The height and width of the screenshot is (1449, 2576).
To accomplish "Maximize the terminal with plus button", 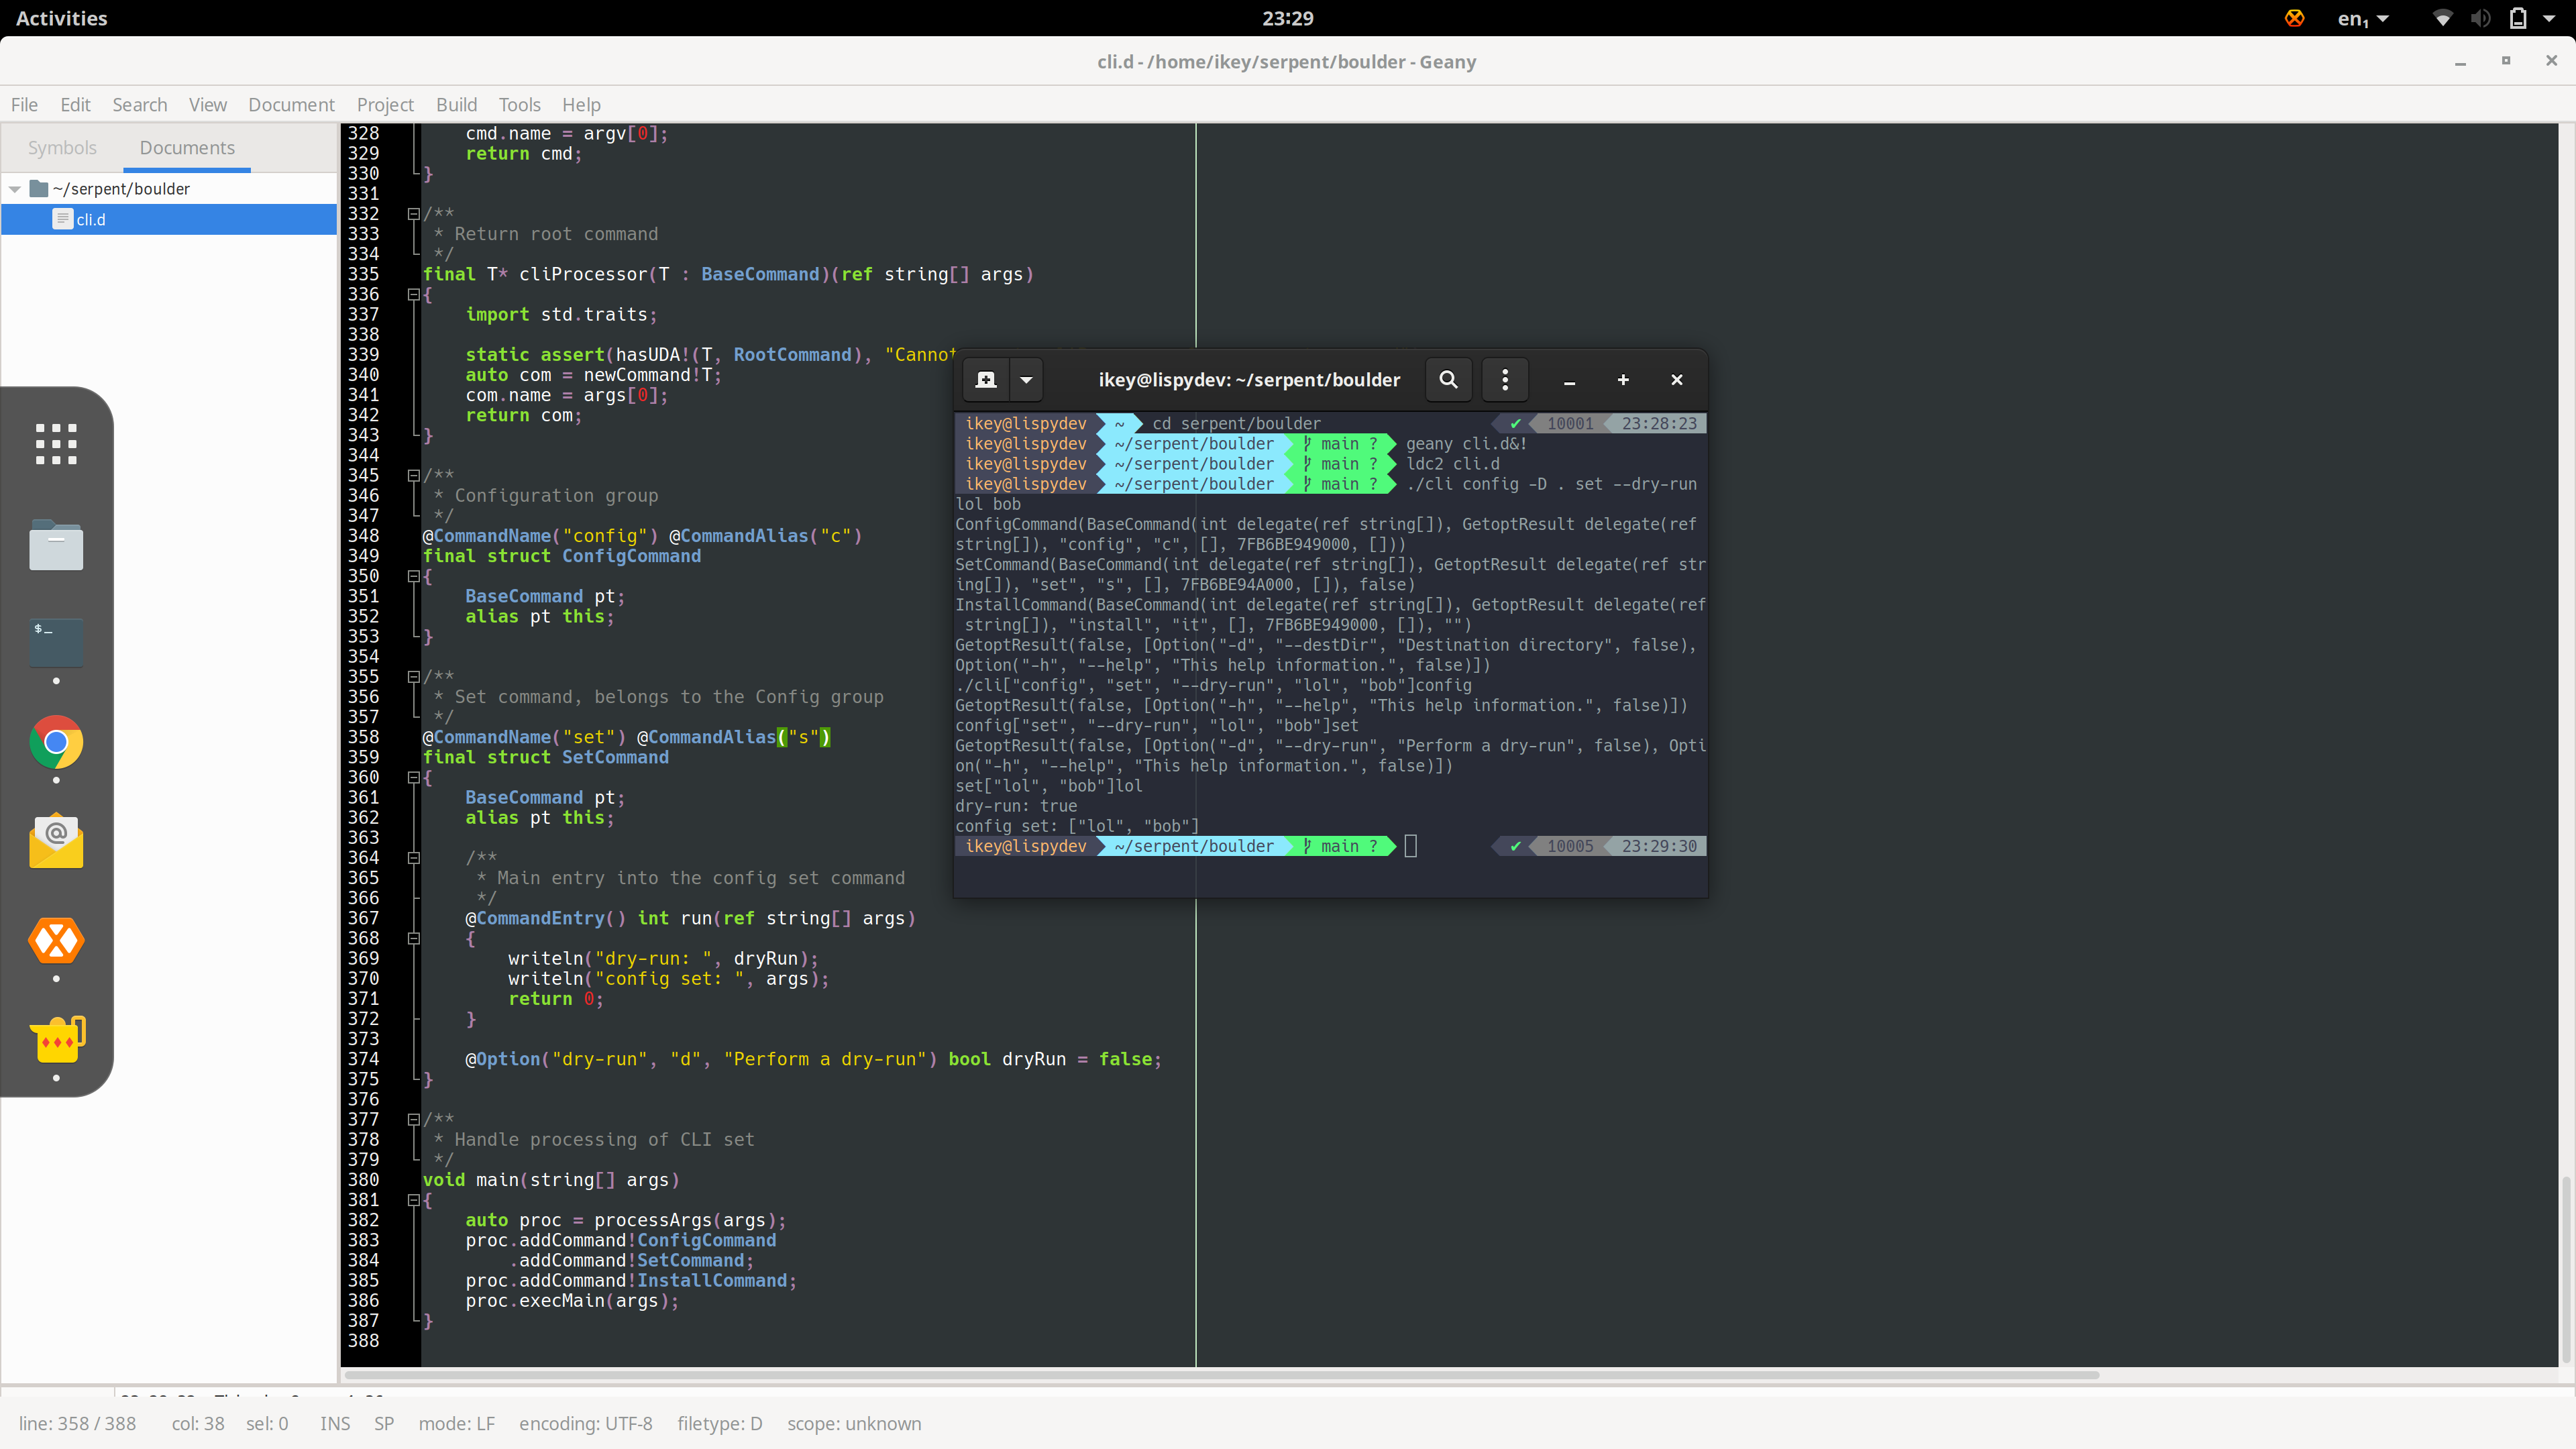I will [x=1623, y=380].
